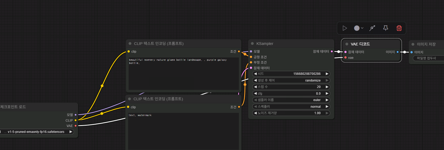Screen dimensions: 444x150
Task: Decrease cfg value with its left arrow
Action: 255,94
